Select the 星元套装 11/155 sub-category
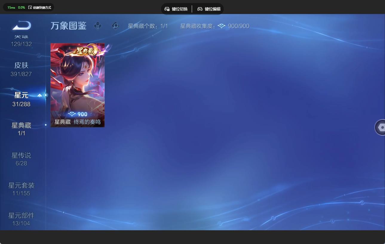This screenshot has height=244, width=385. click(x=21, y=189)
